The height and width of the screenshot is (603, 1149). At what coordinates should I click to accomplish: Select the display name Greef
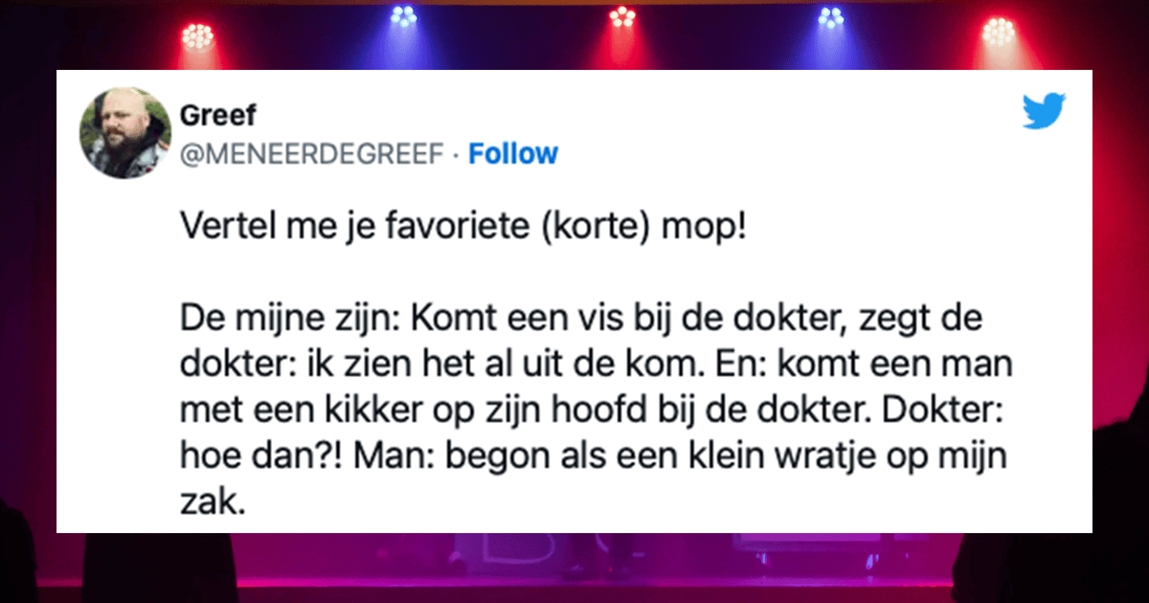tap(216, 114)
